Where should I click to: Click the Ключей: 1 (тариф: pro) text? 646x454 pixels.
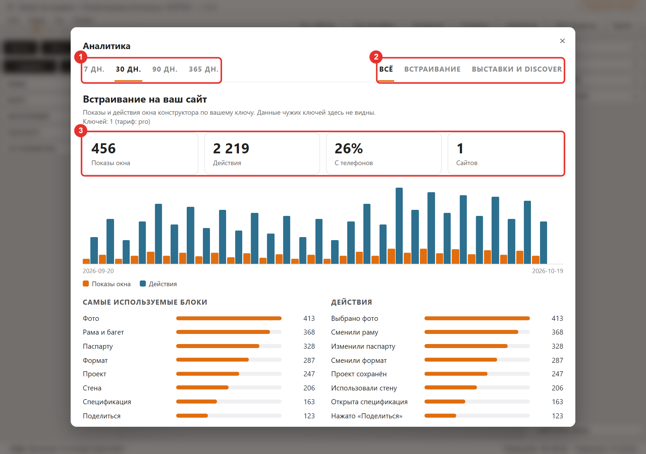tap(116, 121)
